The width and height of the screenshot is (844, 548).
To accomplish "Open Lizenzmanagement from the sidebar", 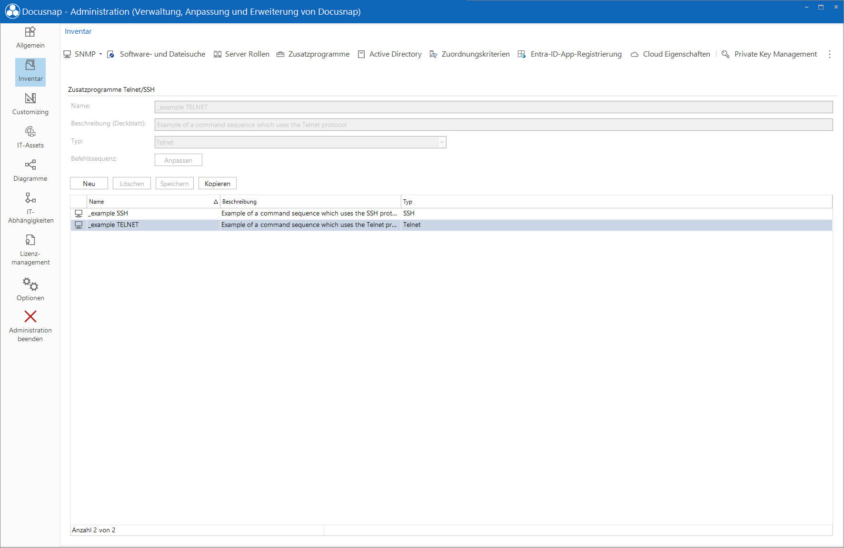I will point(30,250).
